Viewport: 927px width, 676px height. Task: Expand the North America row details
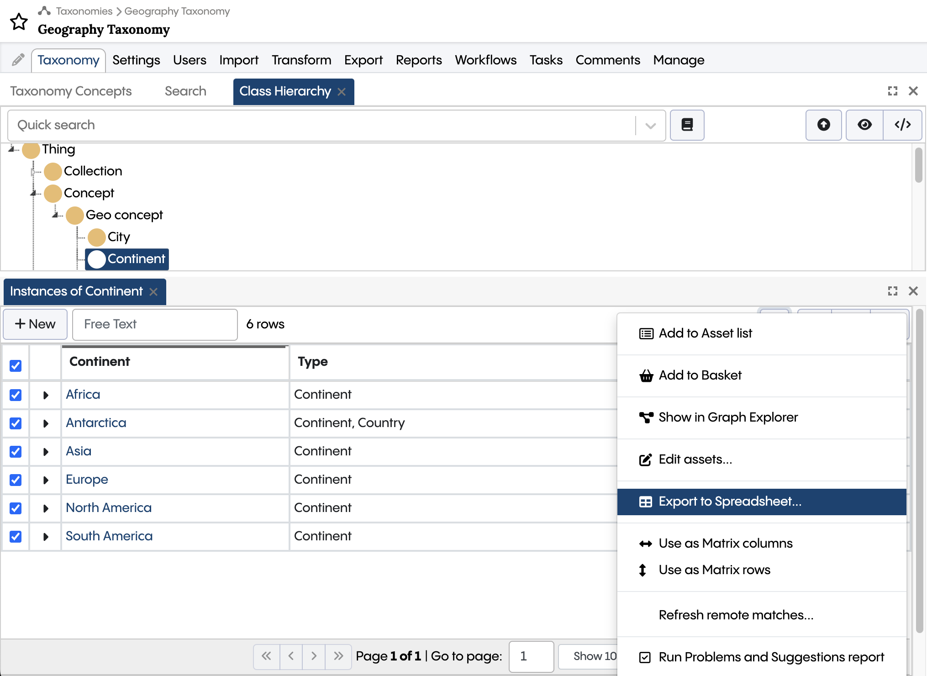tap(45, 508)
